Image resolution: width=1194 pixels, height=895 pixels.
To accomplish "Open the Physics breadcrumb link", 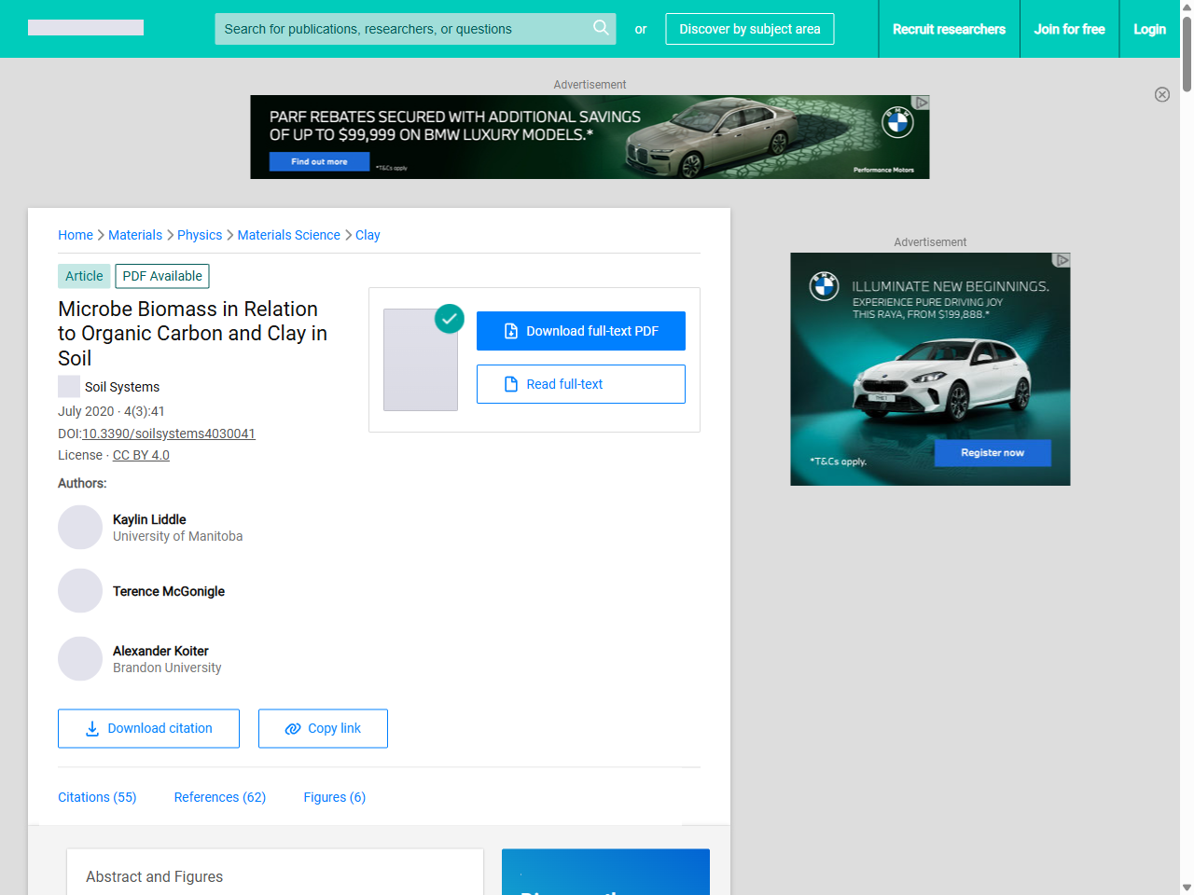I will pyautogui.click(x=200, y=235).
